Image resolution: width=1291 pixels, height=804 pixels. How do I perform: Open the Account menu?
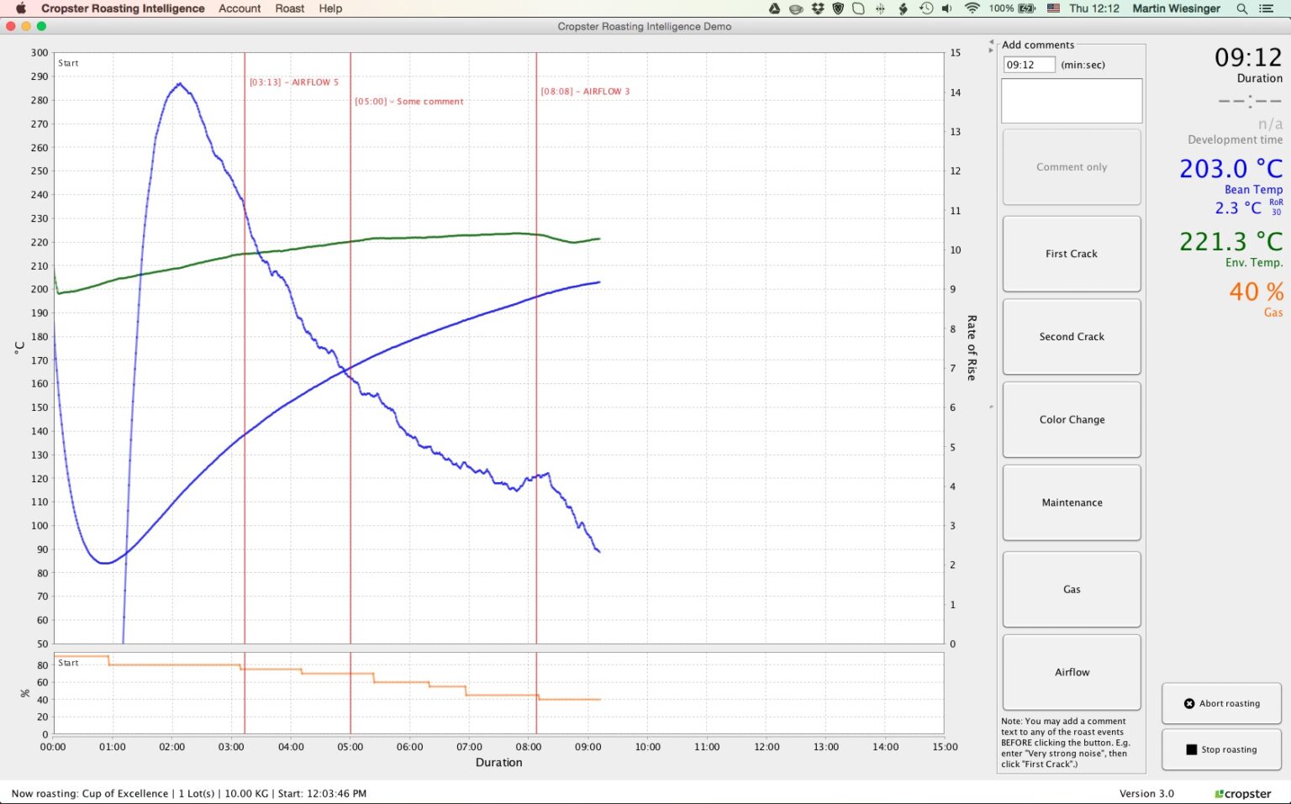pyautogui.click(x=239, y=8)
